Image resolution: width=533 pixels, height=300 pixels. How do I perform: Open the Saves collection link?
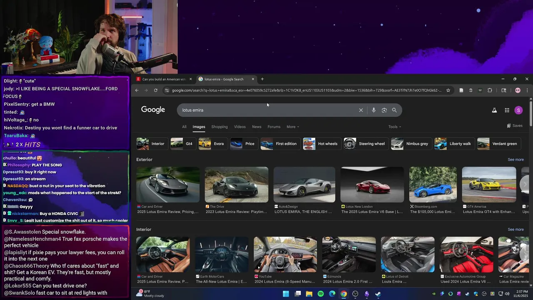coord(515,126)
